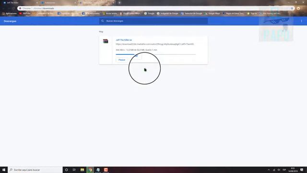Click the Chrome icon on the taskbar
Screen dimensions: 307x173
[90, 170]
